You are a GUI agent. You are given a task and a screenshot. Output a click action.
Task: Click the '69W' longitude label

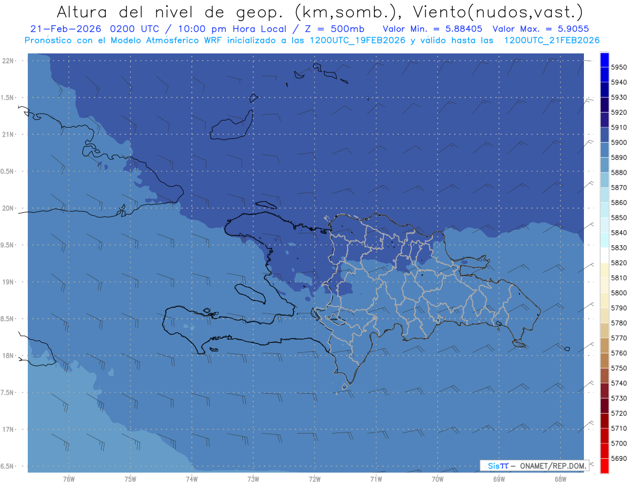pos(499,479)
